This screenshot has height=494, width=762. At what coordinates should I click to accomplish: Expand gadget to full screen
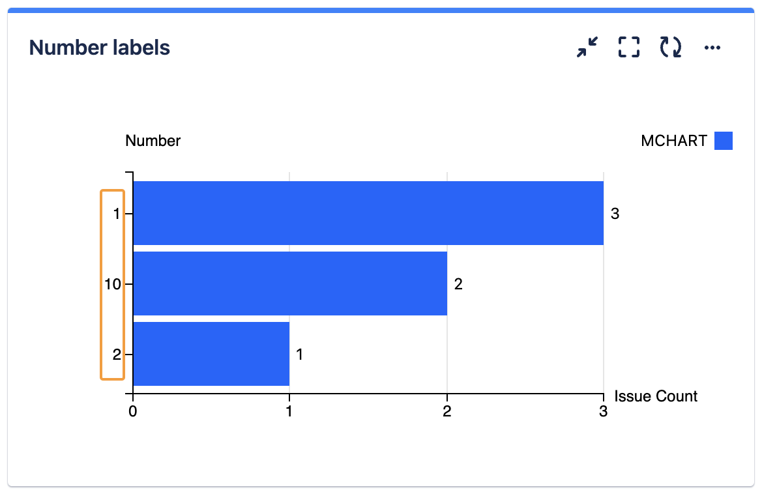[628, 48]
